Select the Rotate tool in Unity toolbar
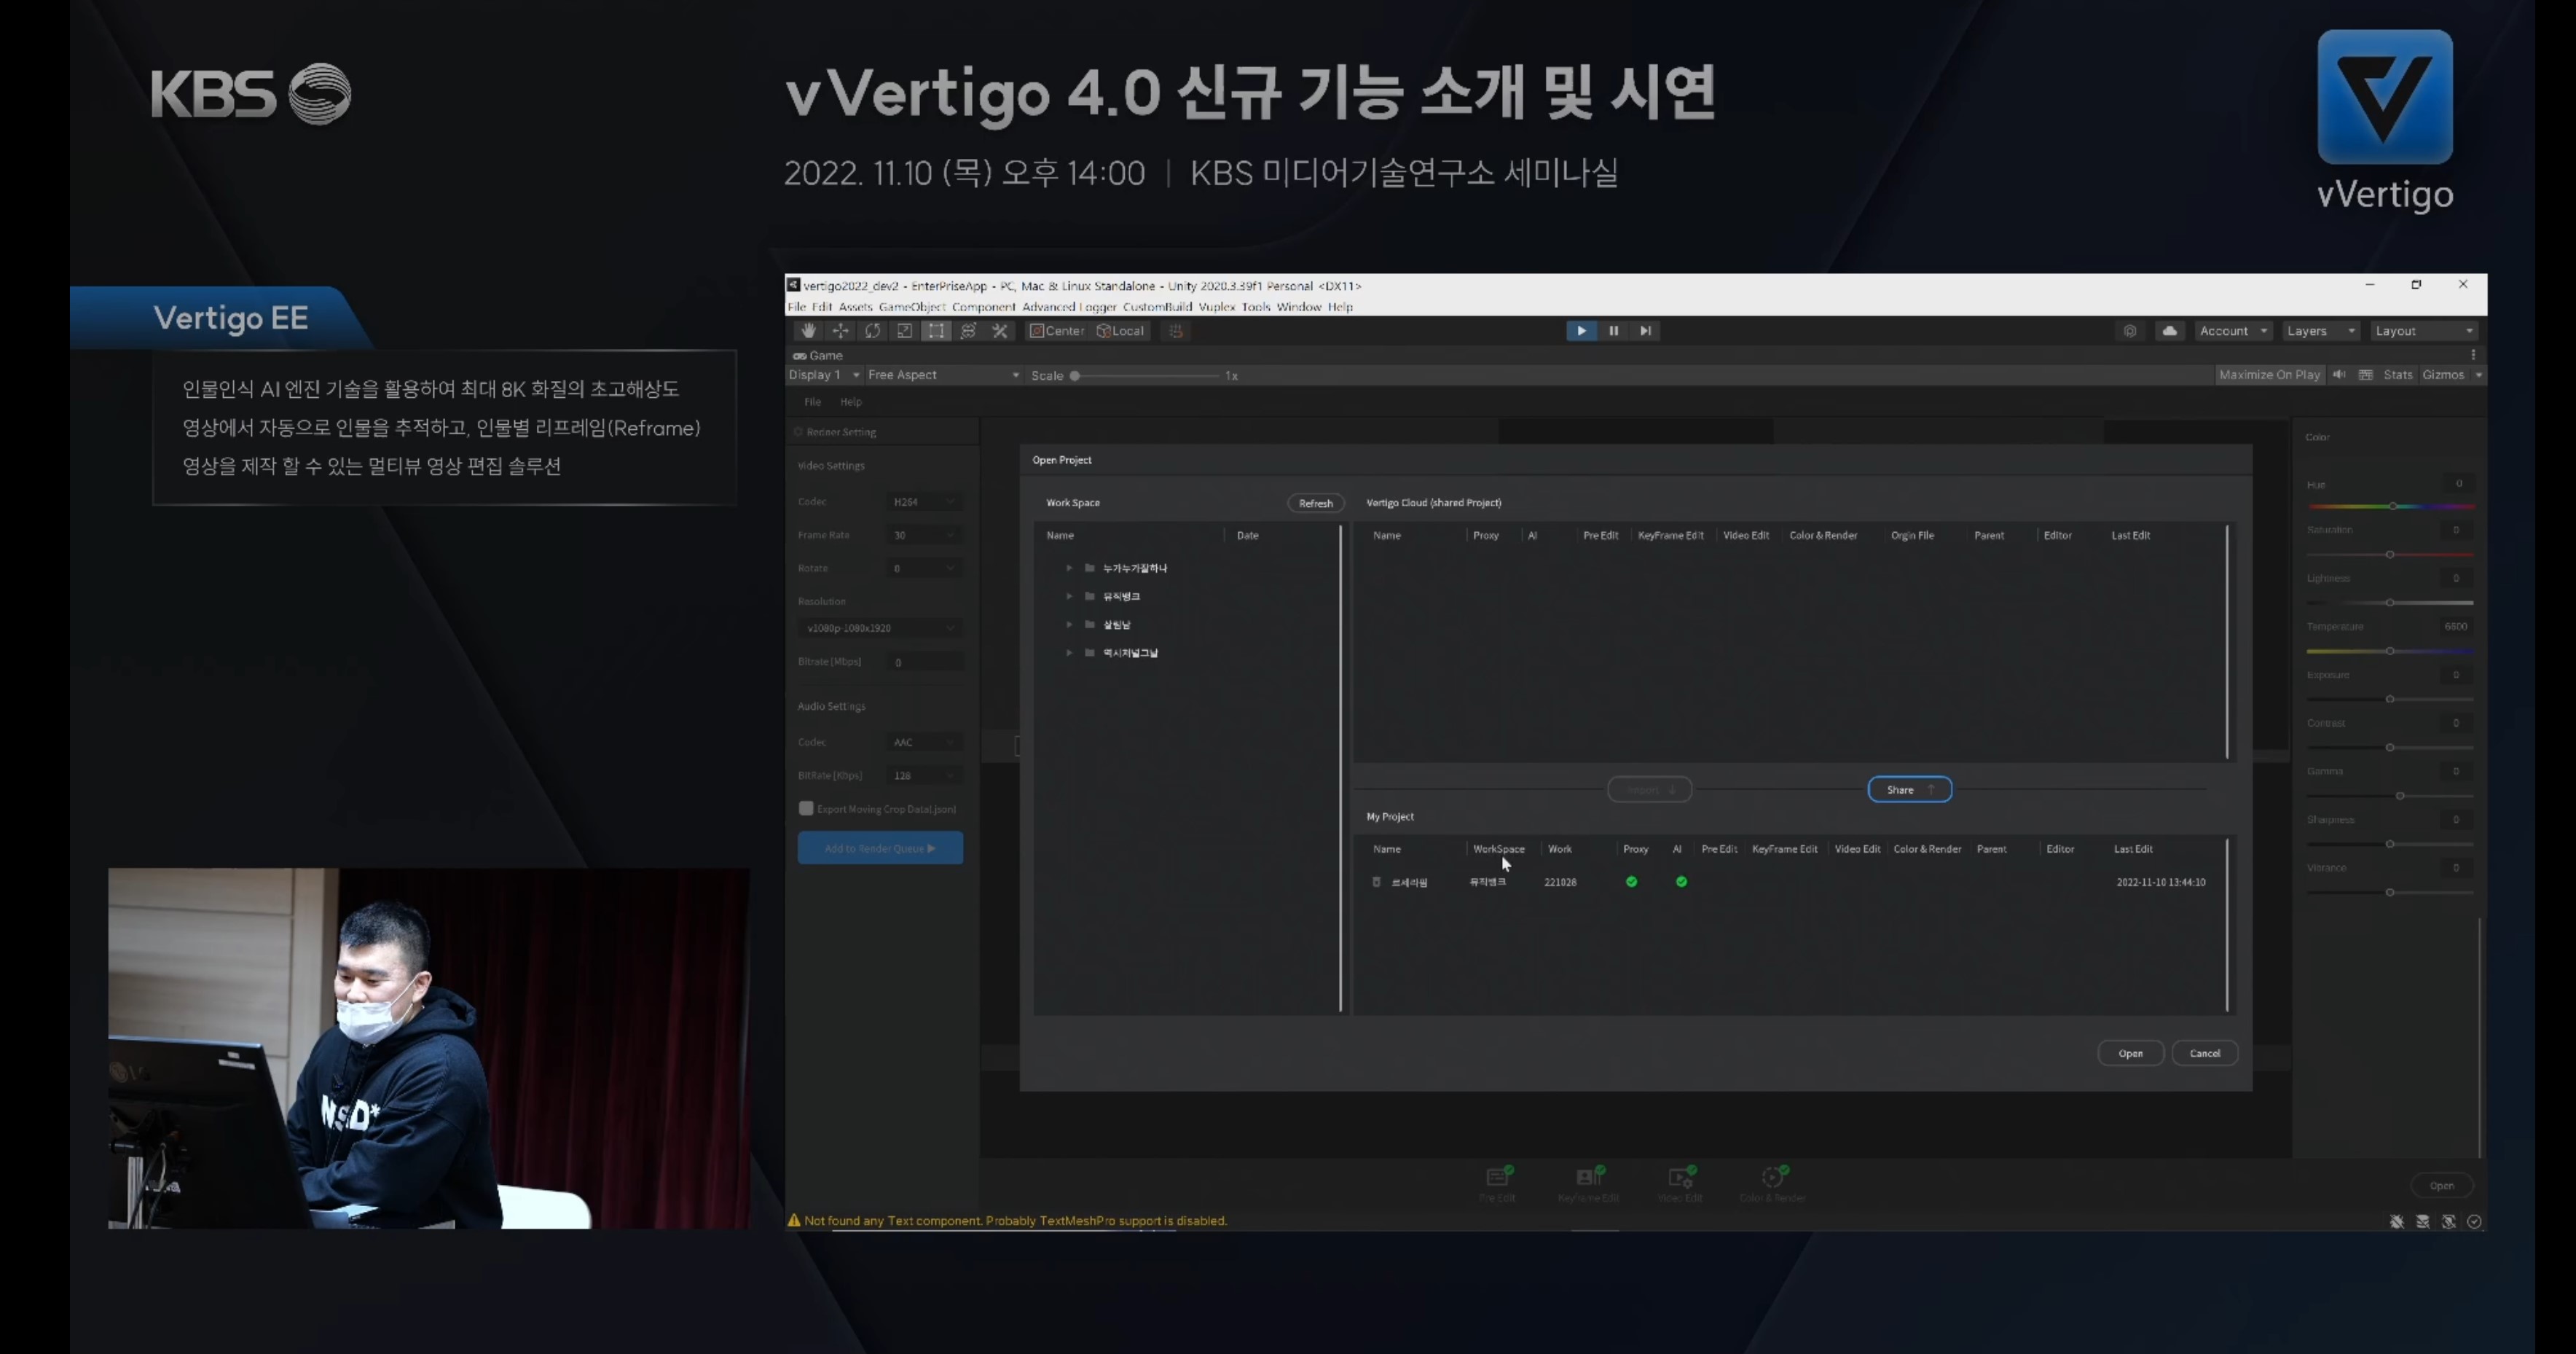This screenshot has height=1354, width=2576. (x=872, y=331)
